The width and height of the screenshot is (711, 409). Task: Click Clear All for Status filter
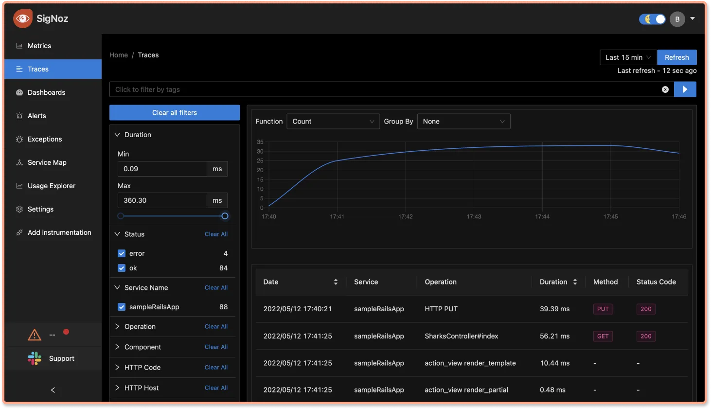(x=216, y=234)
